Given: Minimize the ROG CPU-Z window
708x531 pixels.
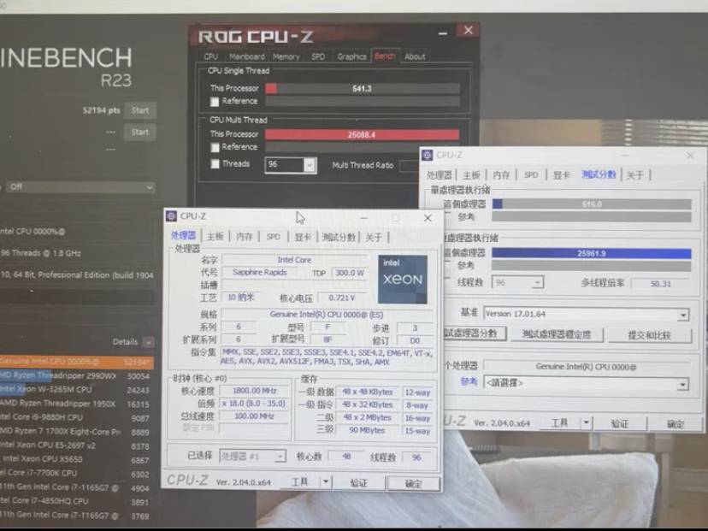Looking at the screenshot, I should pos(443,33).
